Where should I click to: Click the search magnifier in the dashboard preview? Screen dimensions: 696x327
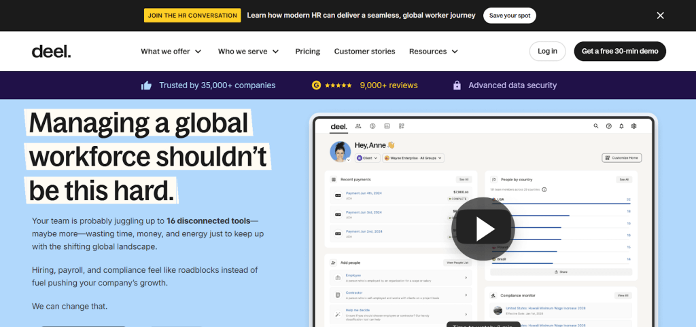coord(596,126)
